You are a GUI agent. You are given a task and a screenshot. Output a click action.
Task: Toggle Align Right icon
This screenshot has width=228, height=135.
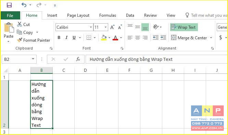click(x=145, y=38)
